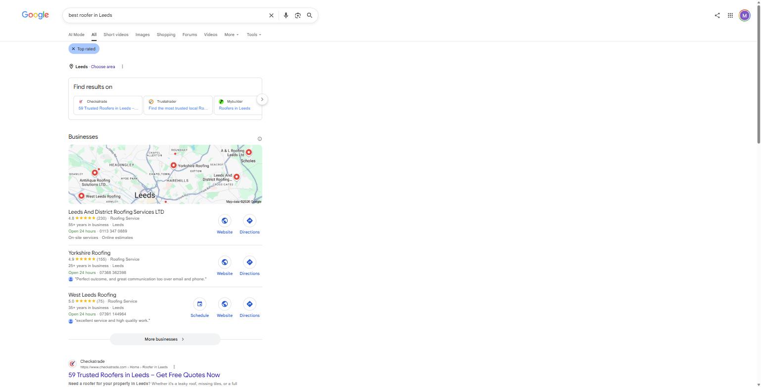Click the magnifier search button
The height and width of the screenshot is (387, 761).
(x=310, y=15)
